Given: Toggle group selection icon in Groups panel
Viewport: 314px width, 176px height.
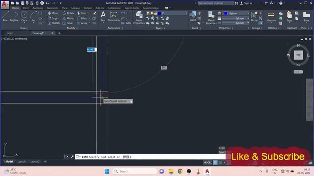Looking at the screenshot, I should coord(261,23).
